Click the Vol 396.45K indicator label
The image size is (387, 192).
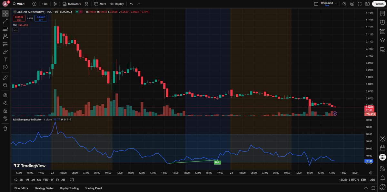(x=20, y=25)
